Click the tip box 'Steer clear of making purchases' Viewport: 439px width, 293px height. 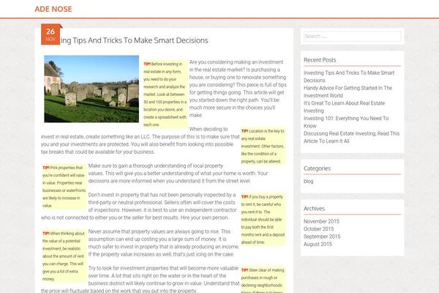(x=263, y=280)
